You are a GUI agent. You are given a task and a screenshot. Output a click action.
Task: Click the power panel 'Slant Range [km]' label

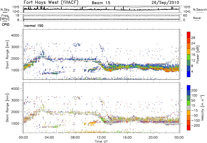tap(8, 54)
